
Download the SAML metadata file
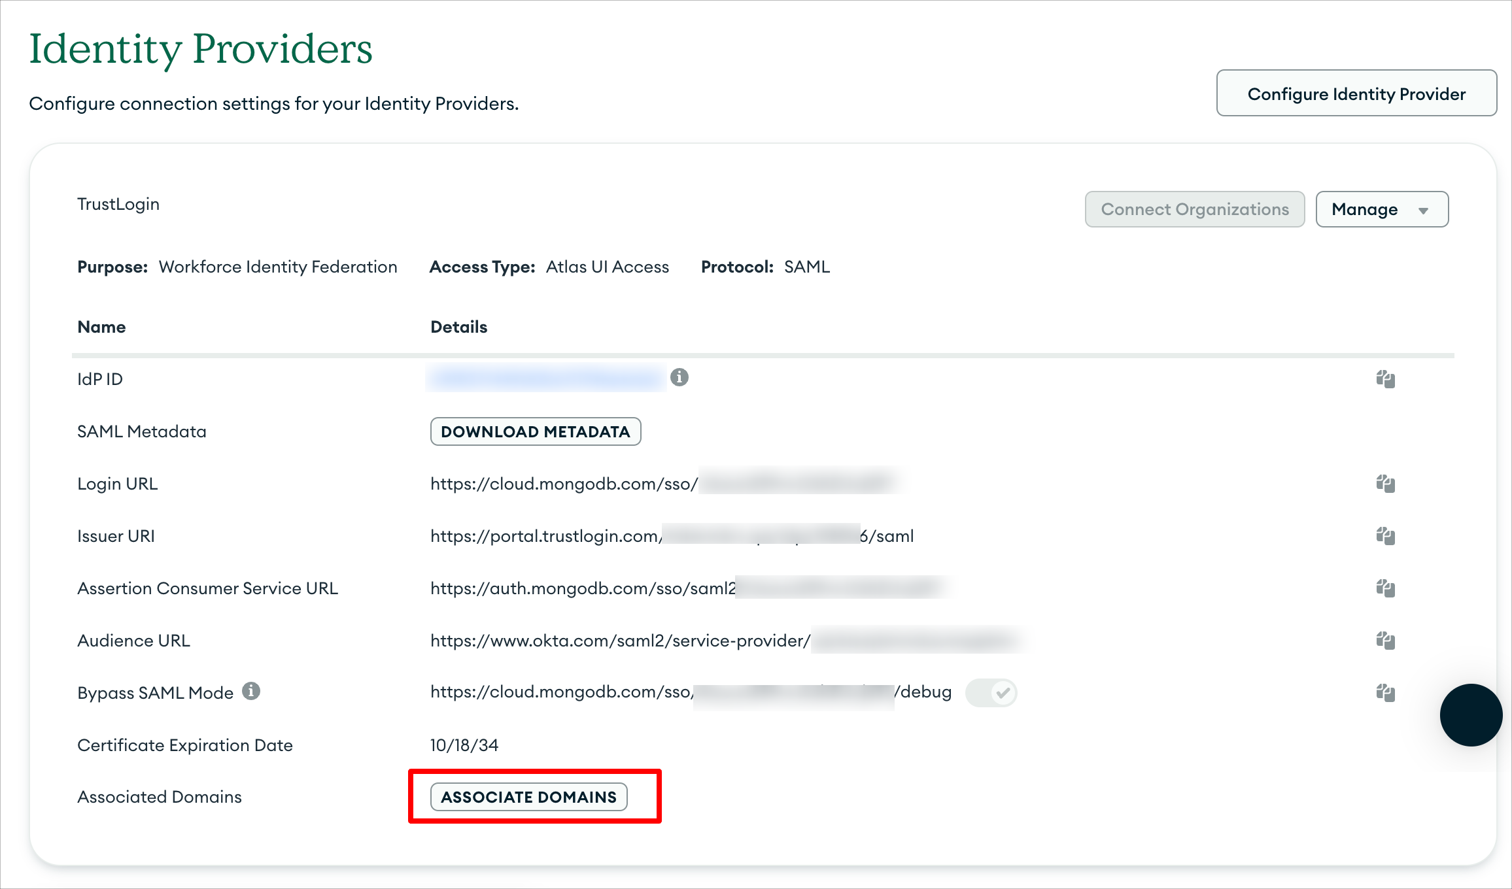click(536, 431)
